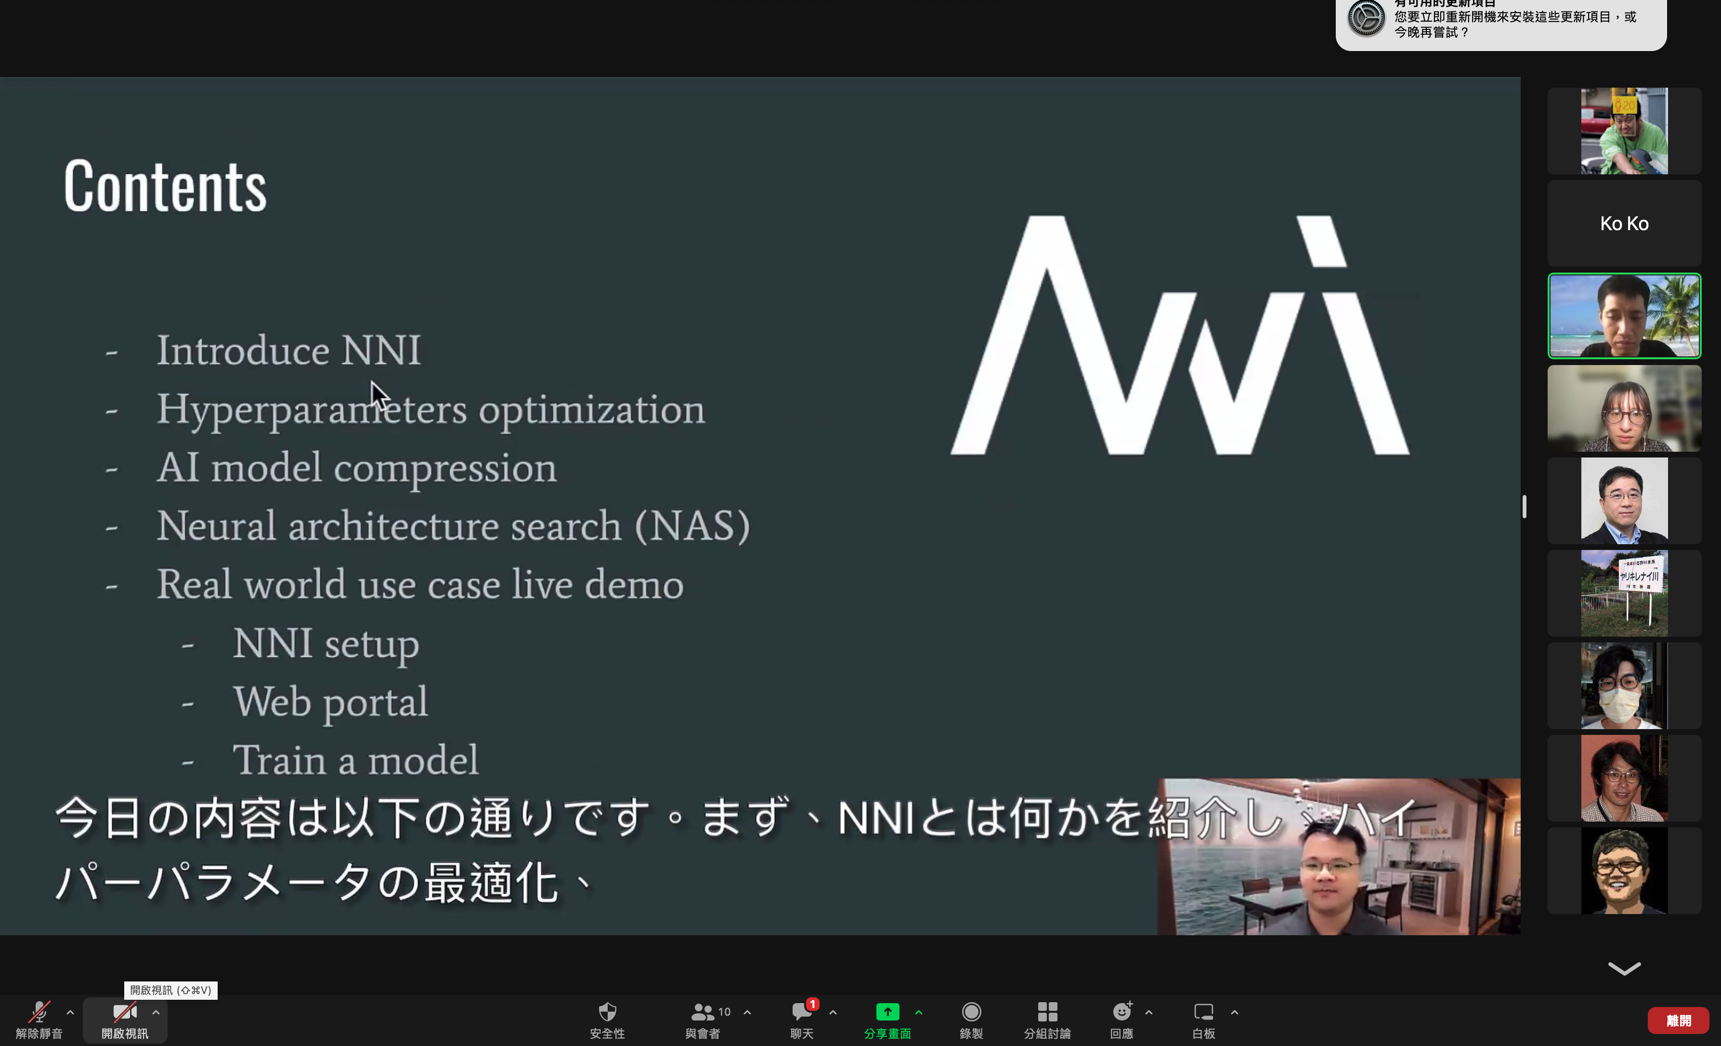Select the cartoon avatar participant thumbnail

pyautogui.click(x=1625, y=871)
